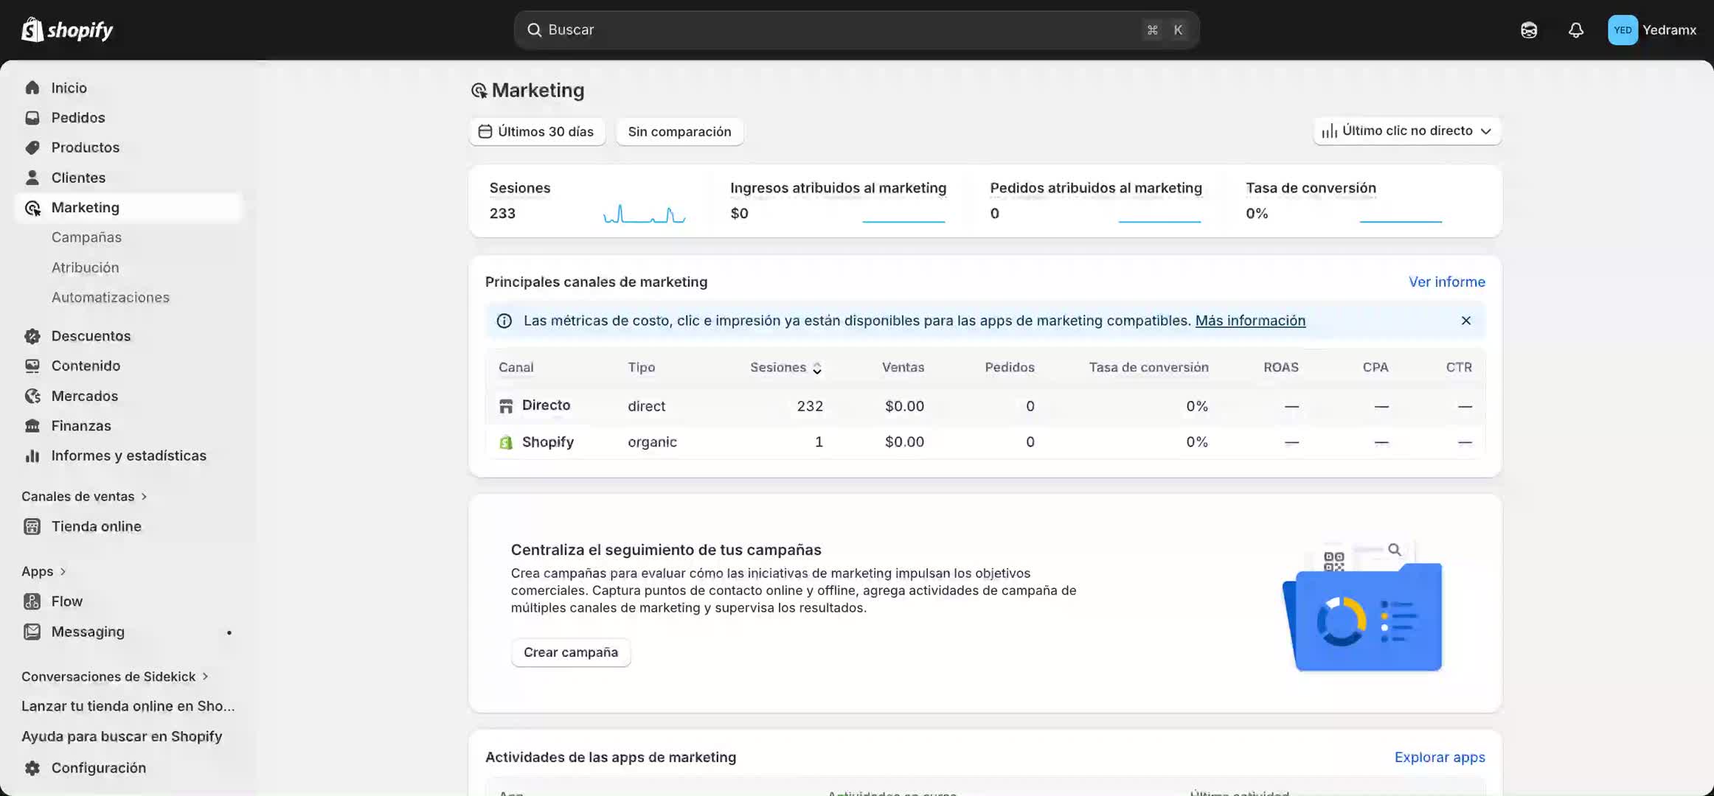The image size is (1714, 796).
Task: Click the Productos tag icon
Action: point(32,147)
